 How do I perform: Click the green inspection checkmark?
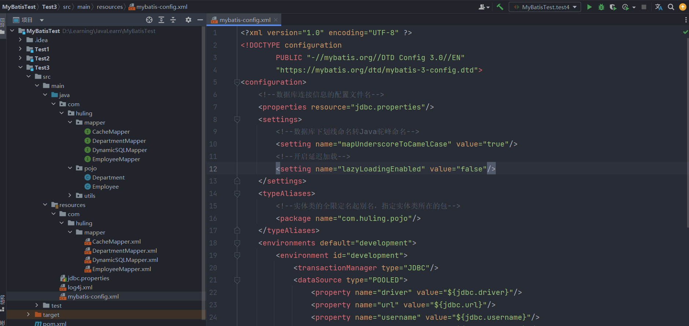(685, 32)
